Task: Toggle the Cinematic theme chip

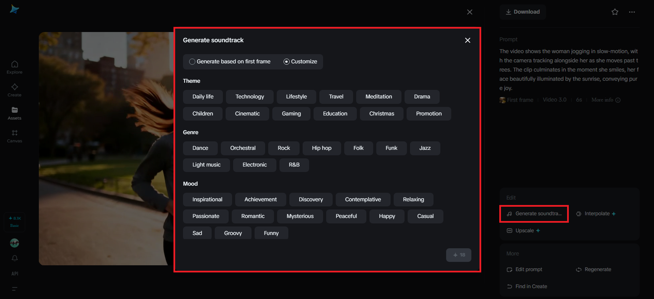Action: [x=247, y=114]
